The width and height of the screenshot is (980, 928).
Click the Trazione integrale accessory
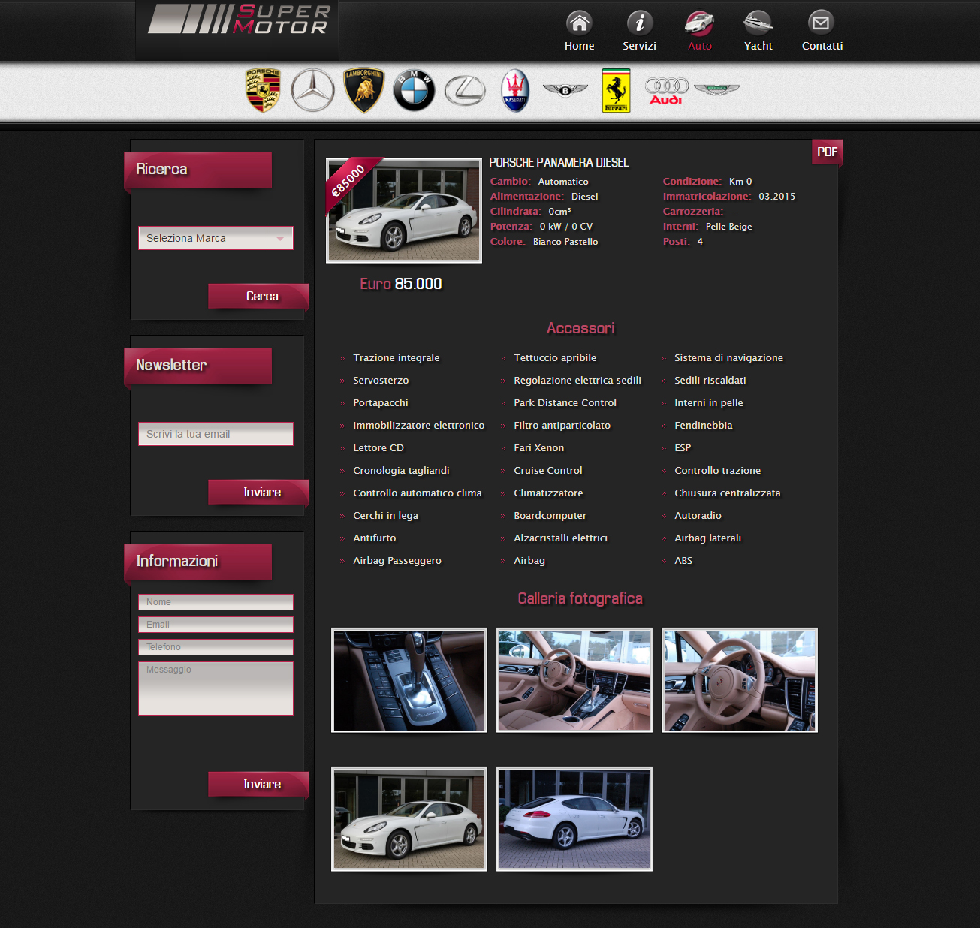(397, 358)
